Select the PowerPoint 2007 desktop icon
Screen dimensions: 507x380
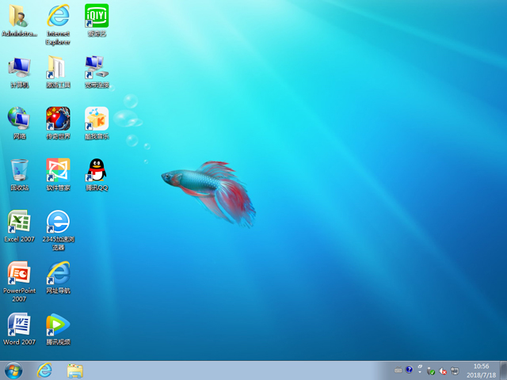pos(19,273)
